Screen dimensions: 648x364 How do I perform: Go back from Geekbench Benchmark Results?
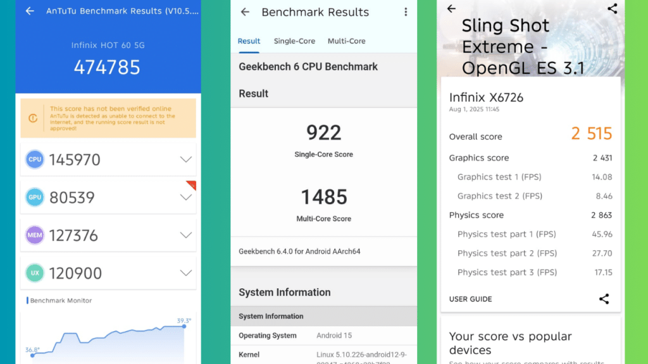[245, 12]
